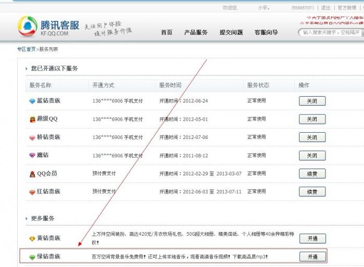Open the 产品服务 navigation menu

coord(196,32)
